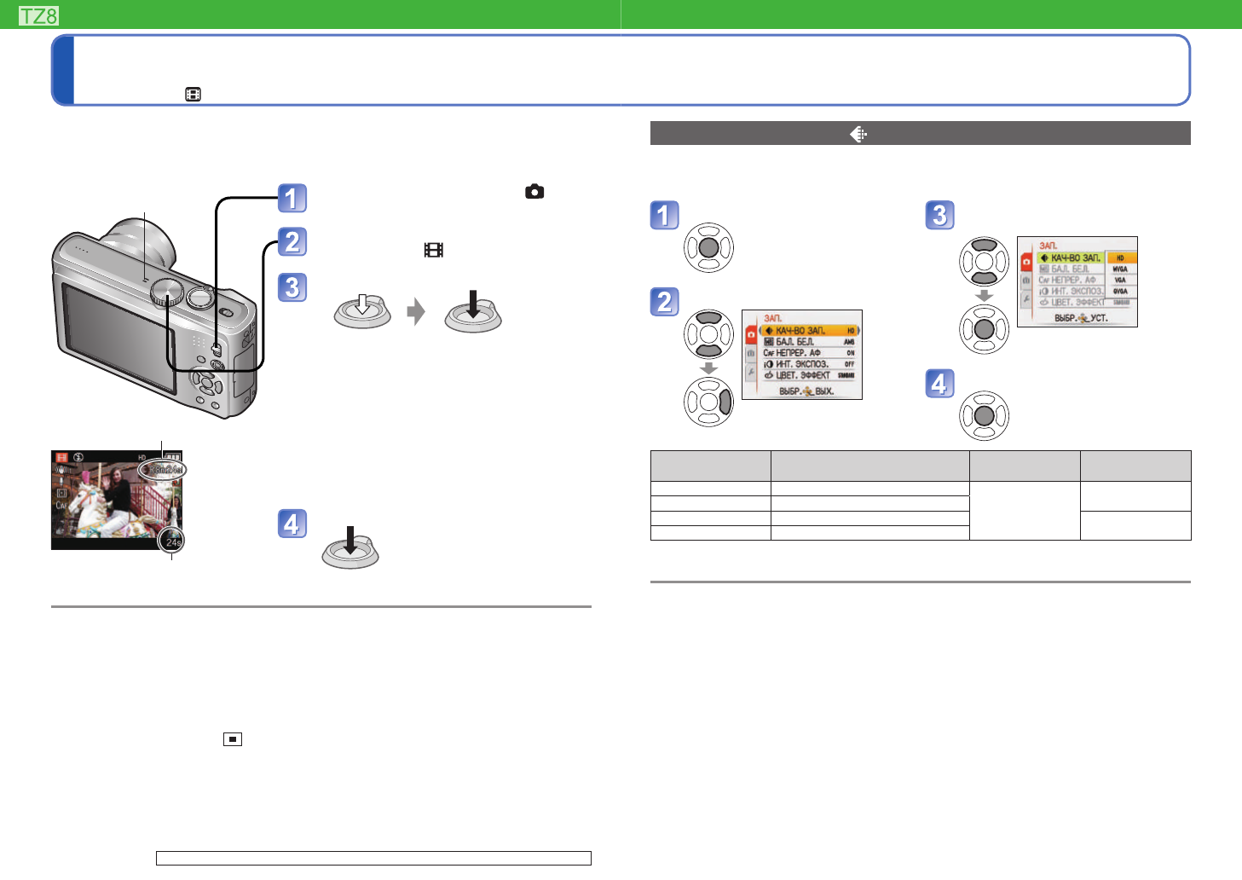Click MENU/SET center button illustration beside right-panel step 1
The width and height of the screenshot is (1242, 880).
(708, 248)
